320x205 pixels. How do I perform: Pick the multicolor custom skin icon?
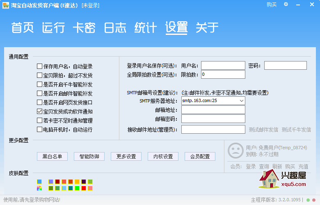[39, 188]
